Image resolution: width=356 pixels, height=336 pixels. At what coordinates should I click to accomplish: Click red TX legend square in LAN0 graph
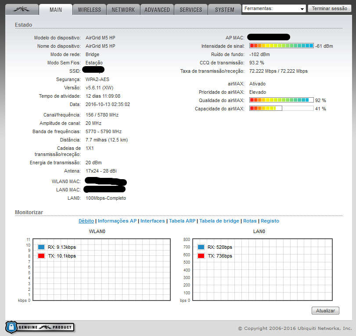click(x=201, y=256)
